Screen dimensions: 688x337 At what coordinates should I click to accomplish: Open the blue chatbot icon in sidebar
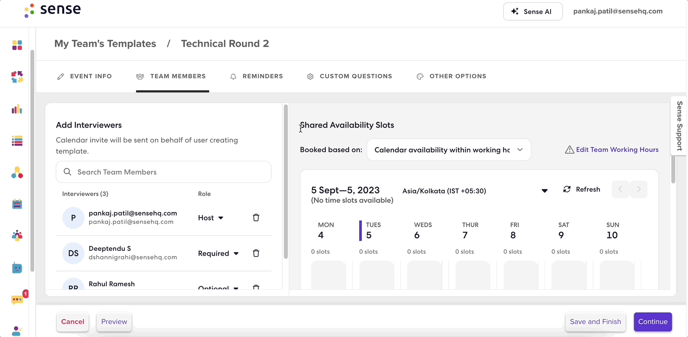click(17, 268)
